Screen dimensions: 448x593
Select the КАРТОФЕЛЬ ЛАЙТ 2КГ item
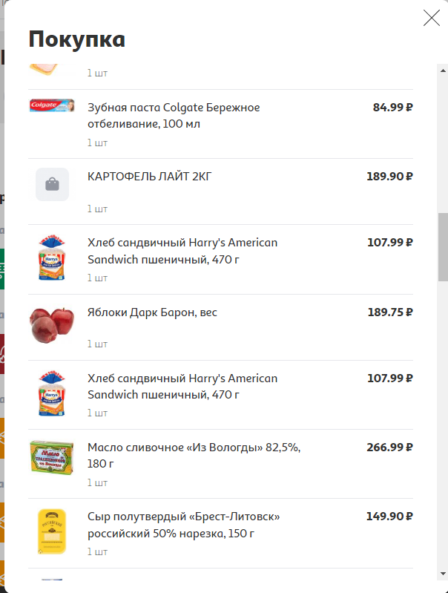tap(150, 177)
